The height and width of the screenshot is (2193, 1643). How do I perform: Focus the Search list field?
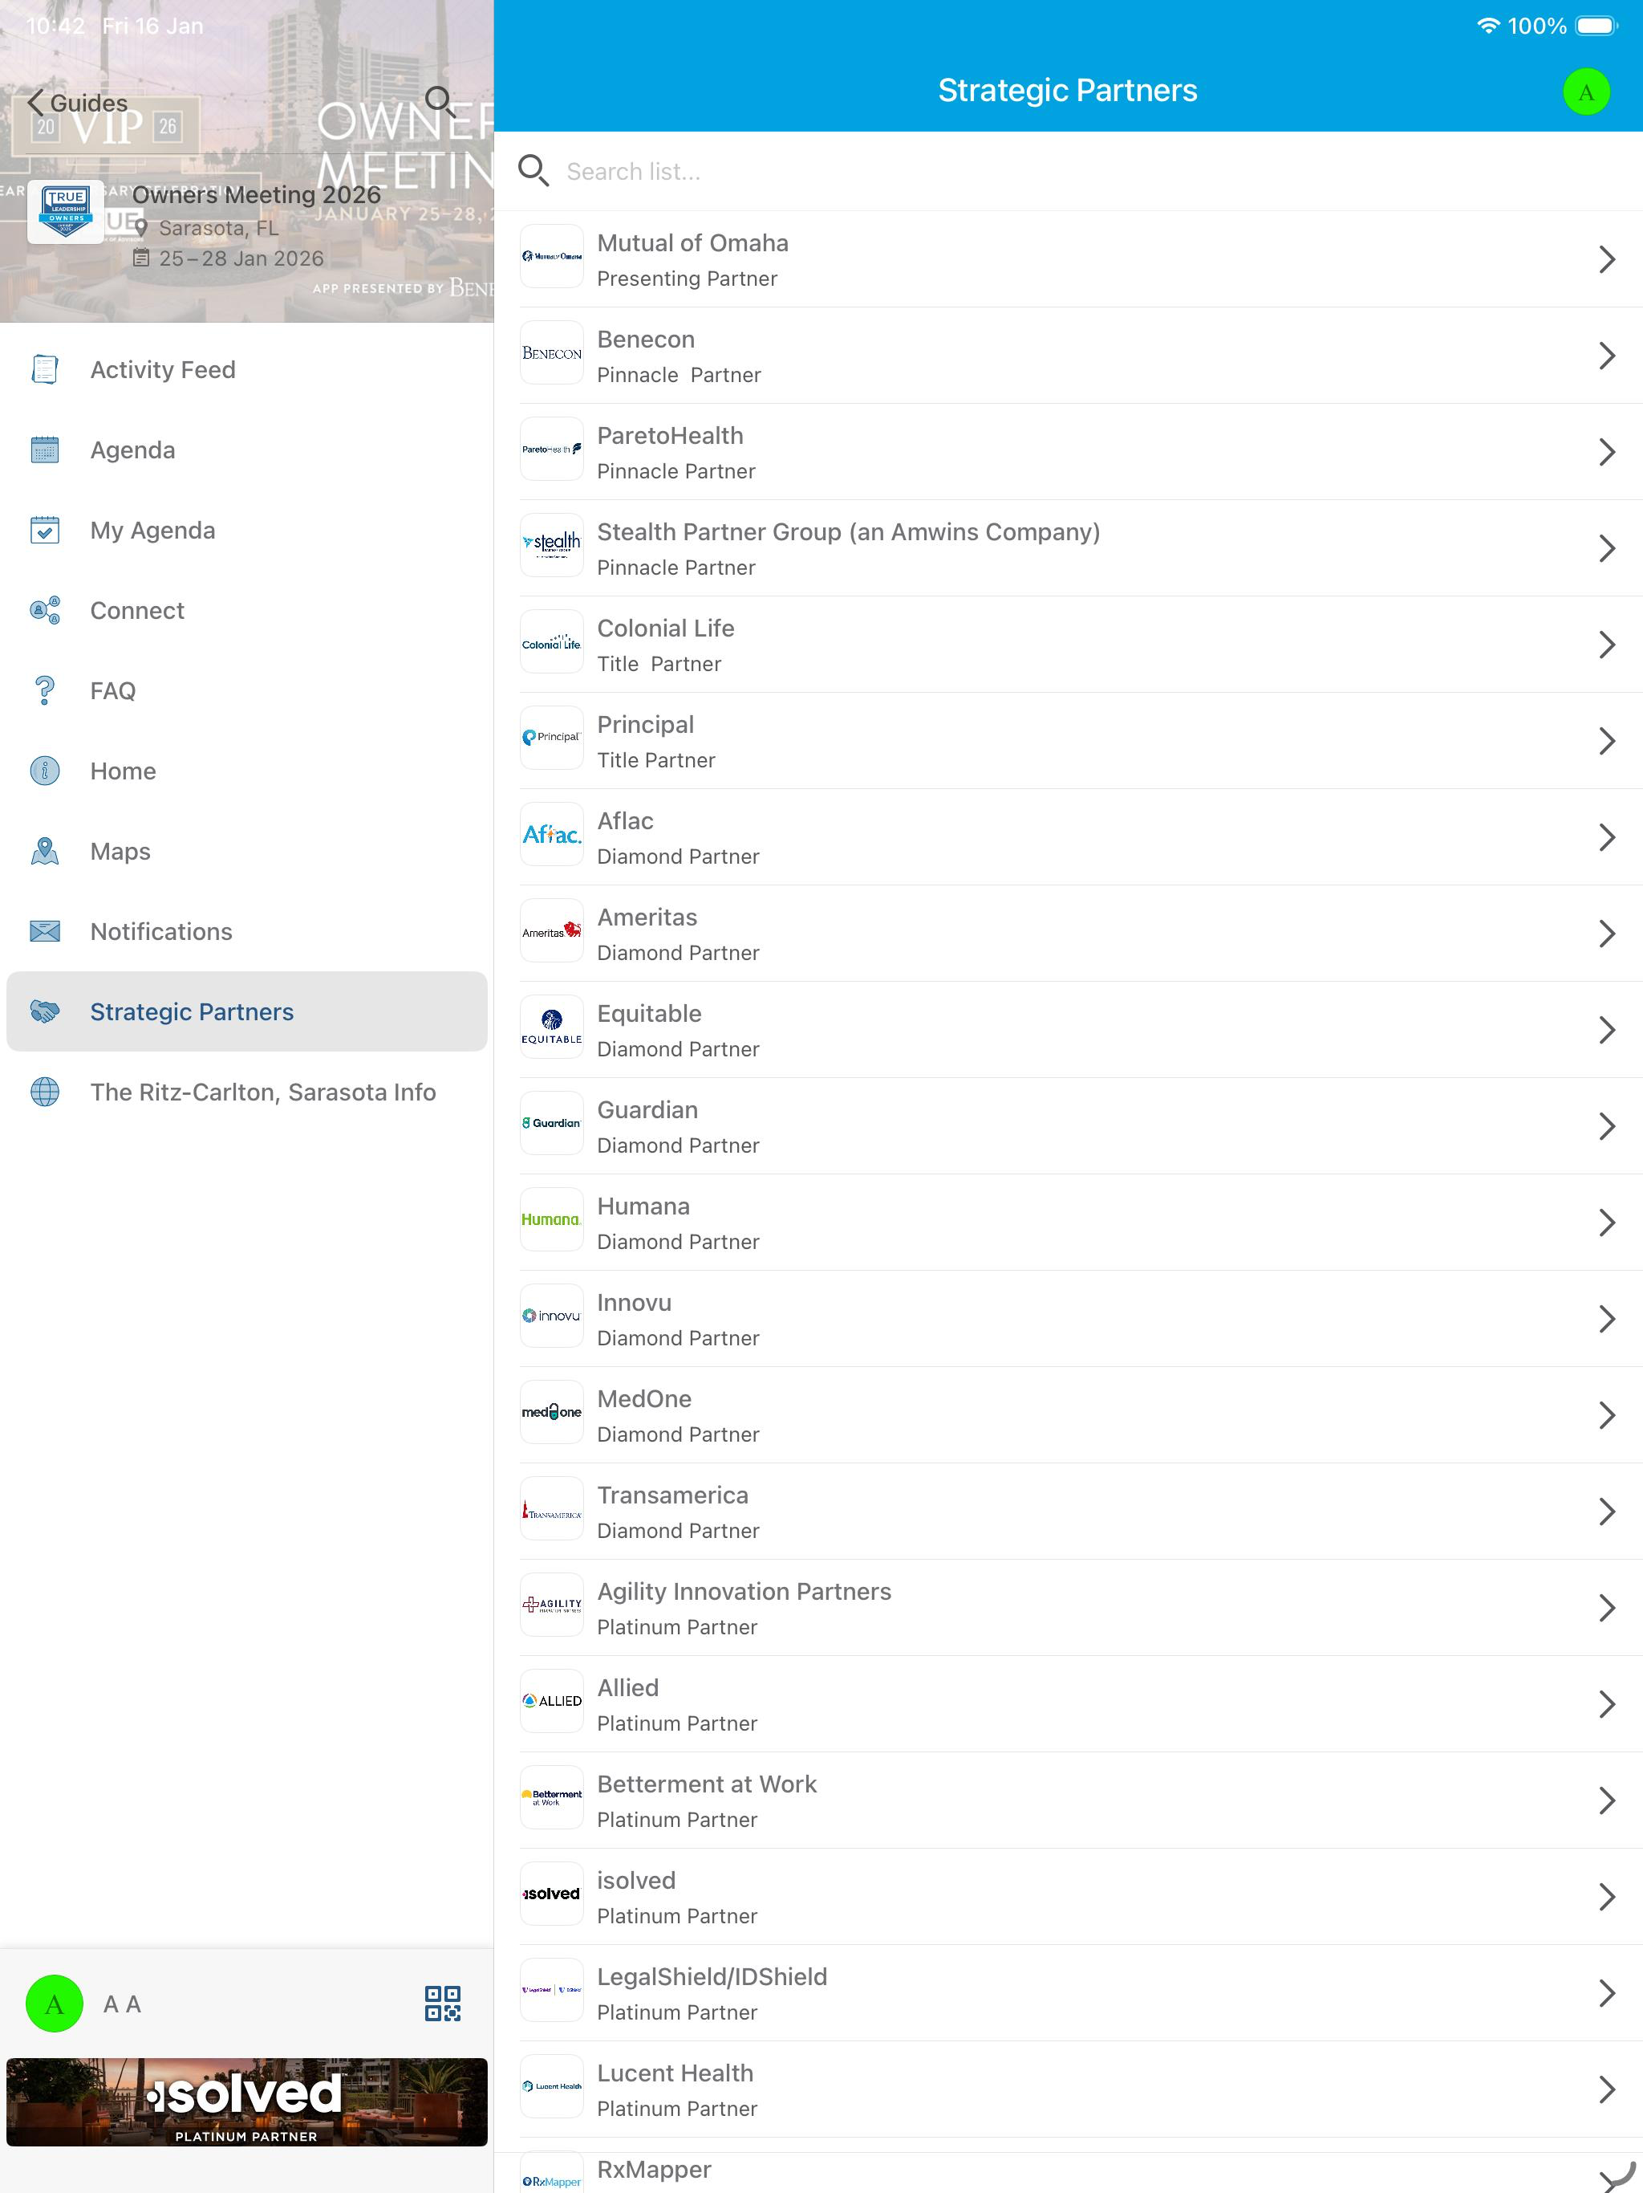1069,172
